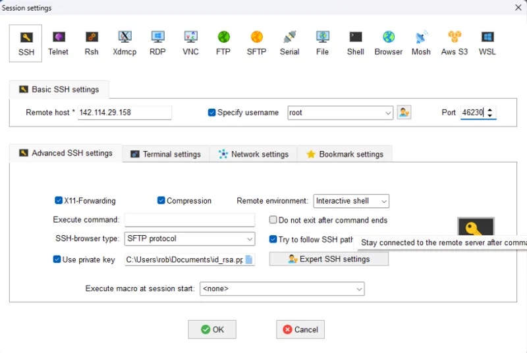This screenshot has height=353, width=527.
Task: Click the Port number field
Action: point(473,113)
